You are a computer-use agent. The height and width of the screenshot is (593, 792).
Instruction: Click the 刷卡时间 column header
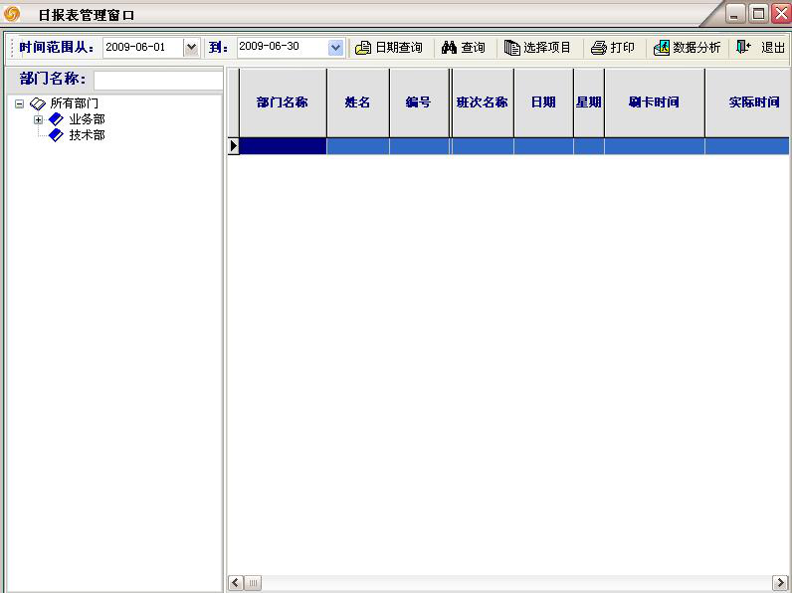tap(654, 102)
